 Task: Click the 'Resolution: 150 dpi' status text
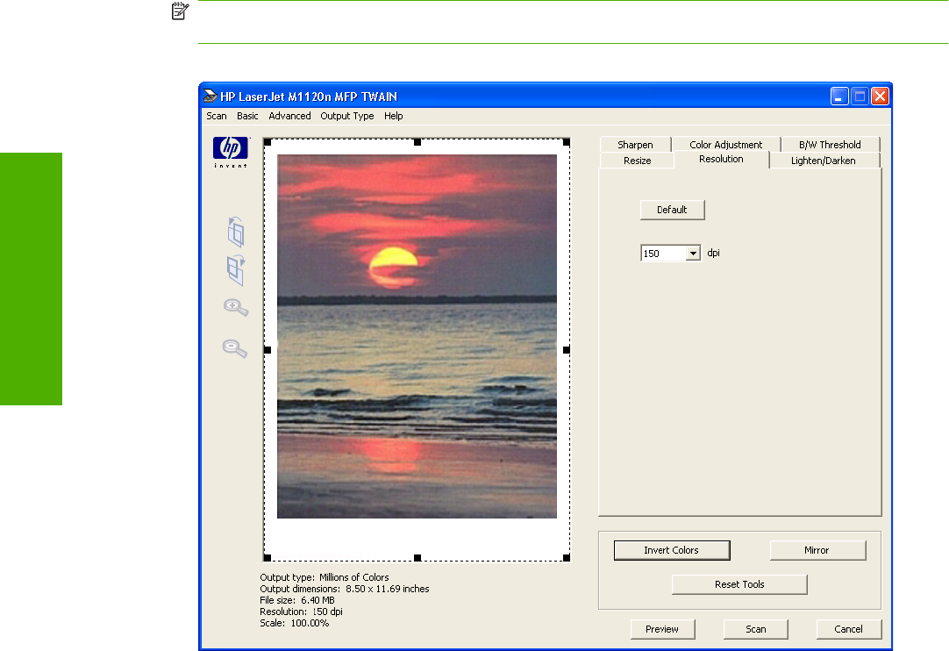coord(302,612)
